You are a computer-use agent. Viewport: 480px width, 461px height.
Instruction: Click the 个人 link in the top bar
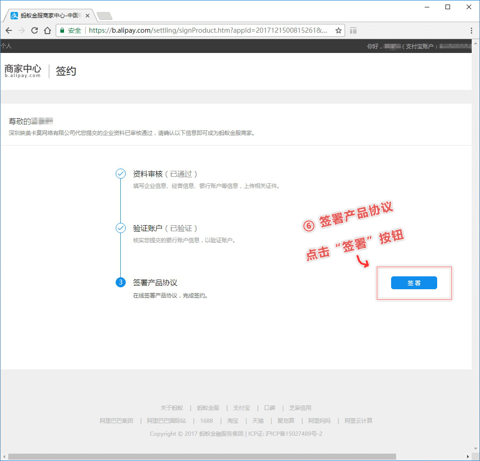tap(6, 46)
